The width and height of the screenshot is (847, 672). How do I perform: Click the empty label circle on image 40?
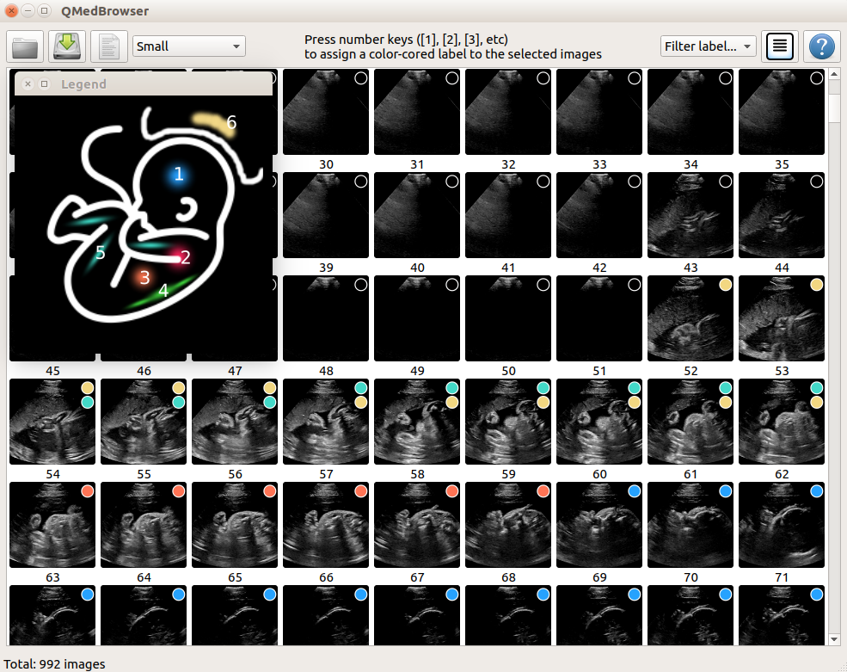(x=452, y=181)
